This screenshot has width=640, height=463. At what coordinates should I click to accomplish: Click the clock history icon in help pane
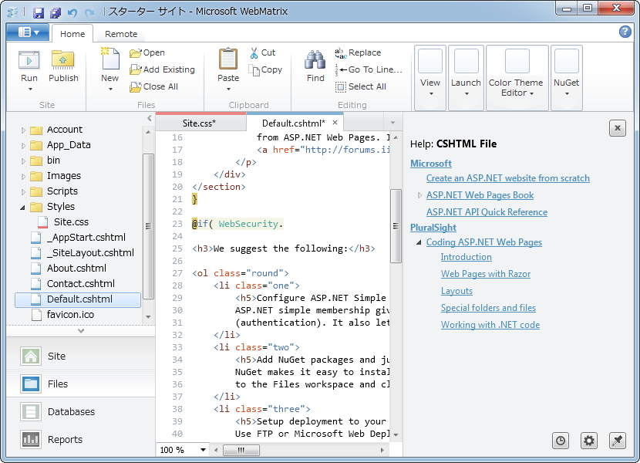click(561, 441)
